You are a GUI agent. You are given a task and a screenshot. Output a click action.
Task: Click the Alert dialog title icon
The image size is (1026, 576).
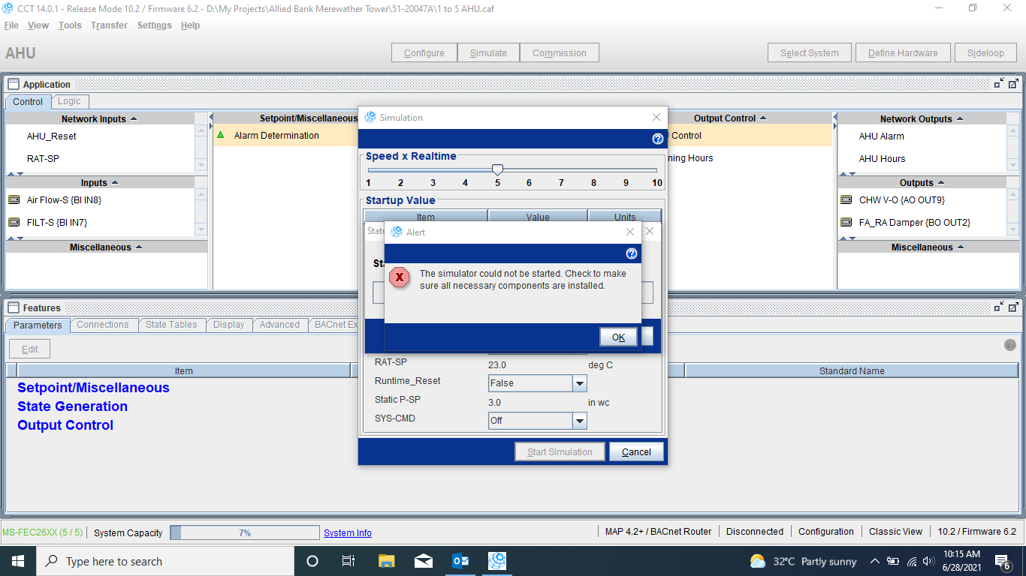397,232
